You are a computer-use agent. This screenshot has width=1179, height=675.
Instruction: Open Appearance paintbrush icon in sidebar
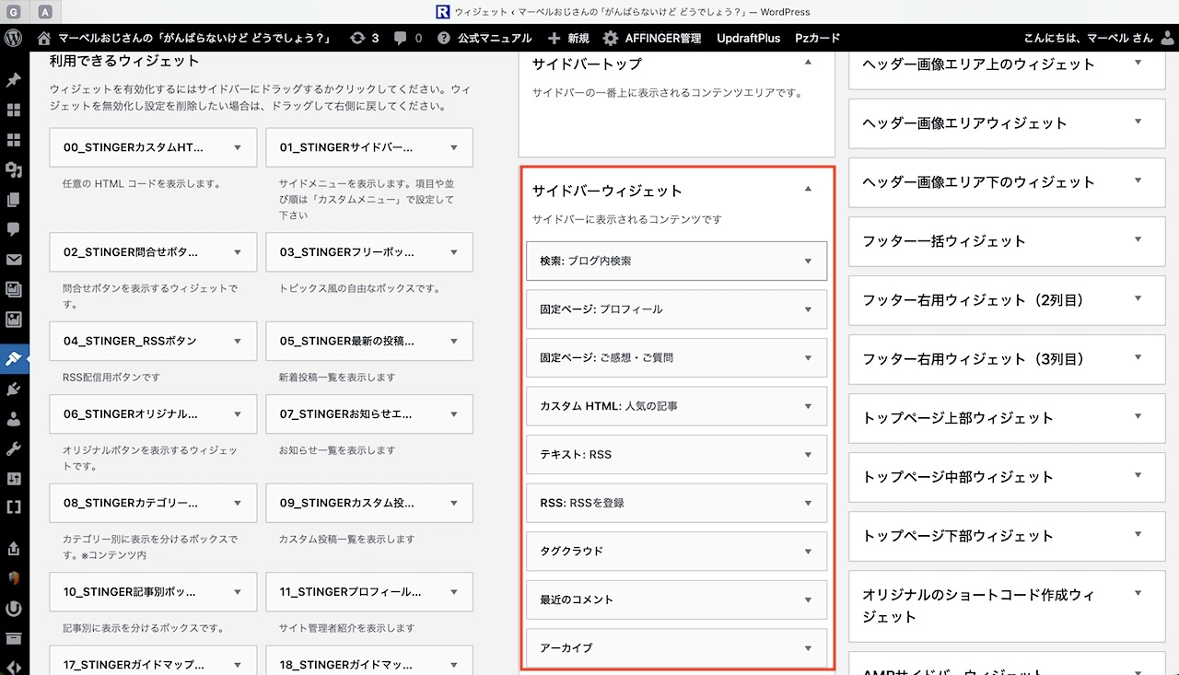click(x=14, y=358)
